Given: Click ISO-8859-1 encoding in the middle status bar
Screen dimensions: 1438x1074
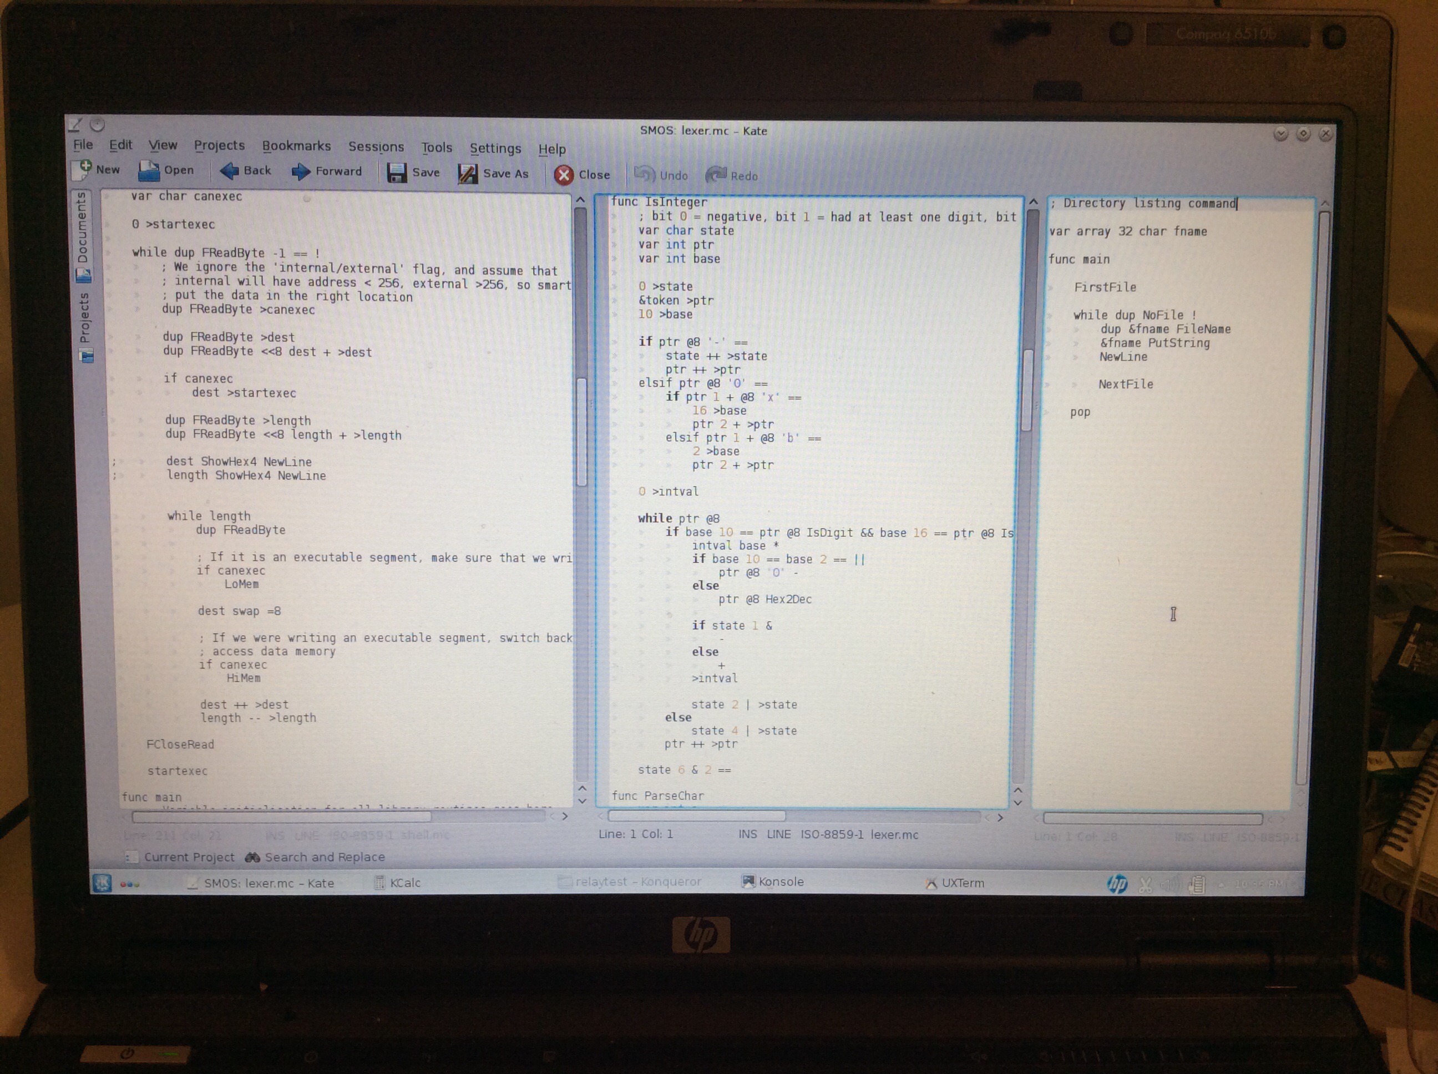Looking at the screenshot, I should [x=832, y=834].
